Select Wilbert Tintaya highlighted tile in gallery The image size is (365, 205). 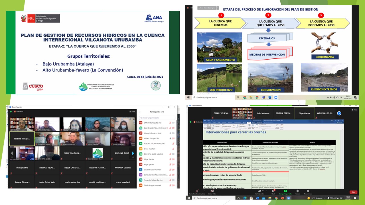pyautogui.click(x=22, y=138)
